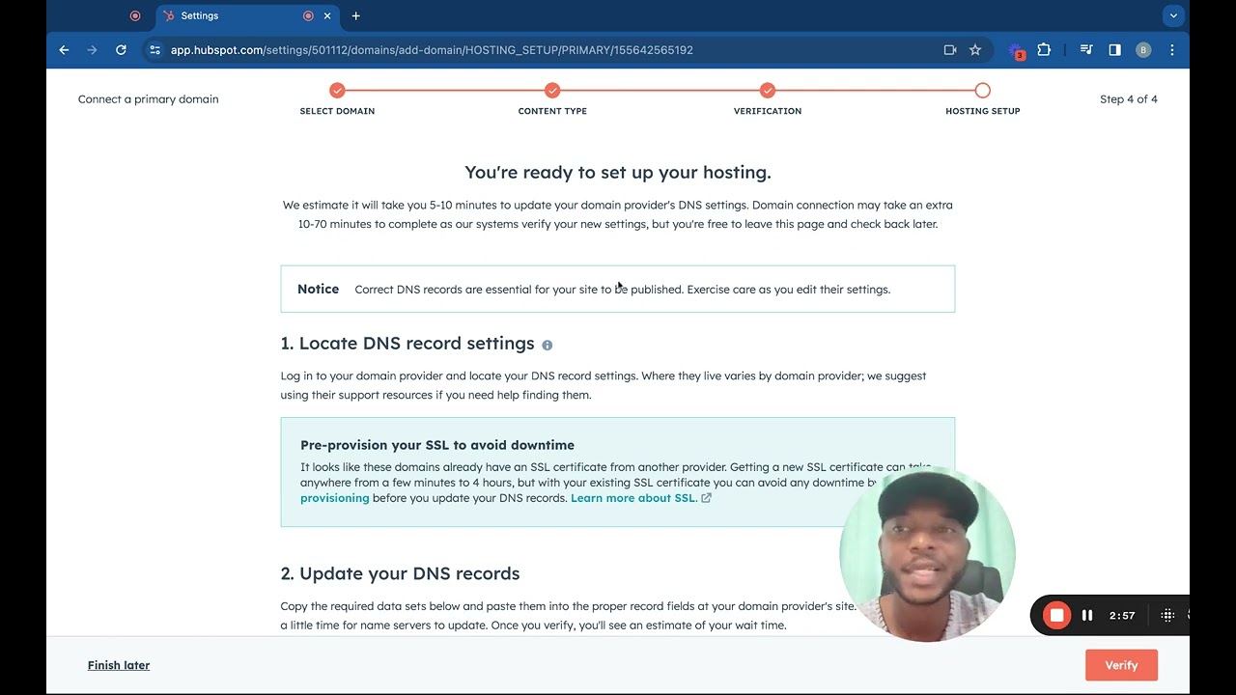Click the camera icon in the address bar
This screenshot has height=695, width=1236.
click(950, 50)
